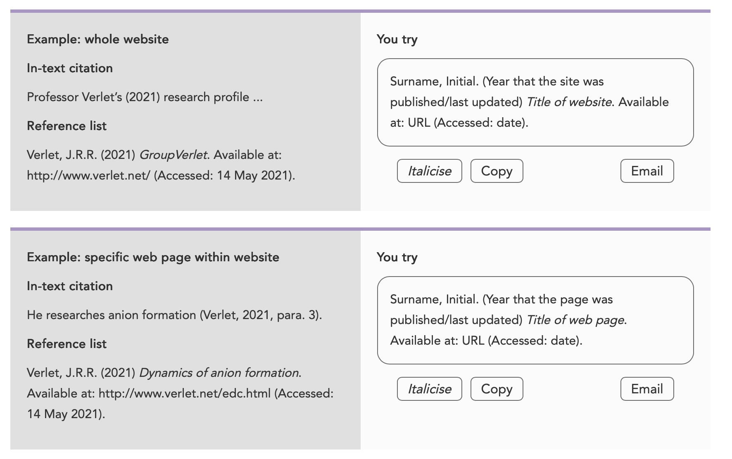The width and height of the screenshot is (732, 459).
Task: Click the italic title 'Dynamics of anion formation'
Action: coord(219,373)
